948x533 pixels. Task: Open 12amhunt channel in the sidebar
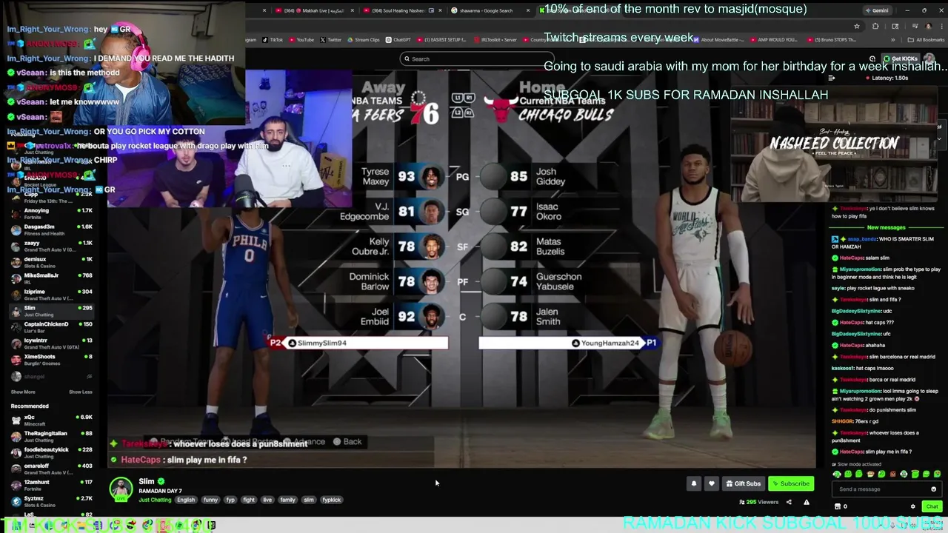(52, 486)
